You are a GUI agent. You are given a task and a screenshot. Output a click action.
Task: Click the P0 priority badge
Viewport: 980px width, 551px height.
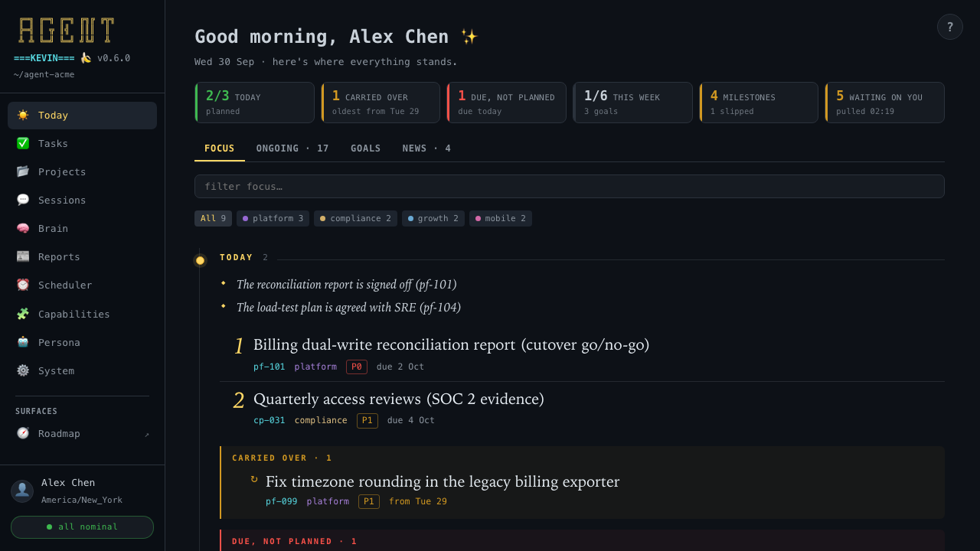[357, 367]
